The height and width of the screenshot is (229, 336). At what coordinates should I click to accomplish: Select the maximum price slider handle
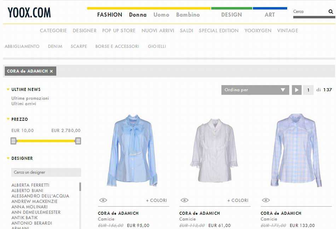click(78, 141)
